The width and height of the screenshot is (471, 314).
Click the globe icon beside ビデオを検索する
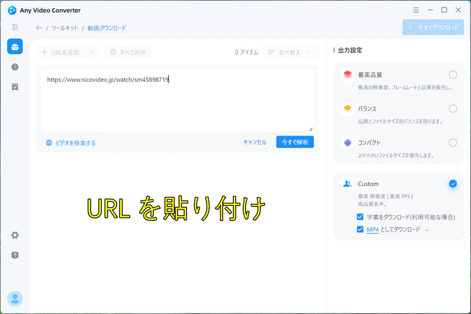[x=49, y=143]
